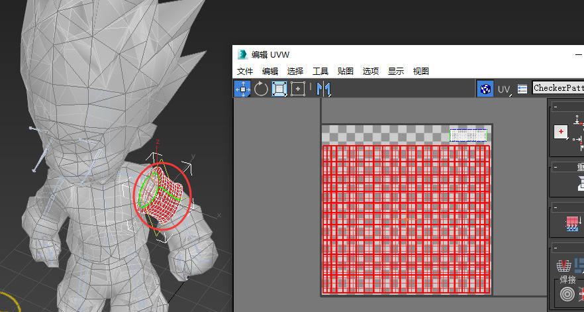
Task: Open the 文件 menu
Action: 245,71
